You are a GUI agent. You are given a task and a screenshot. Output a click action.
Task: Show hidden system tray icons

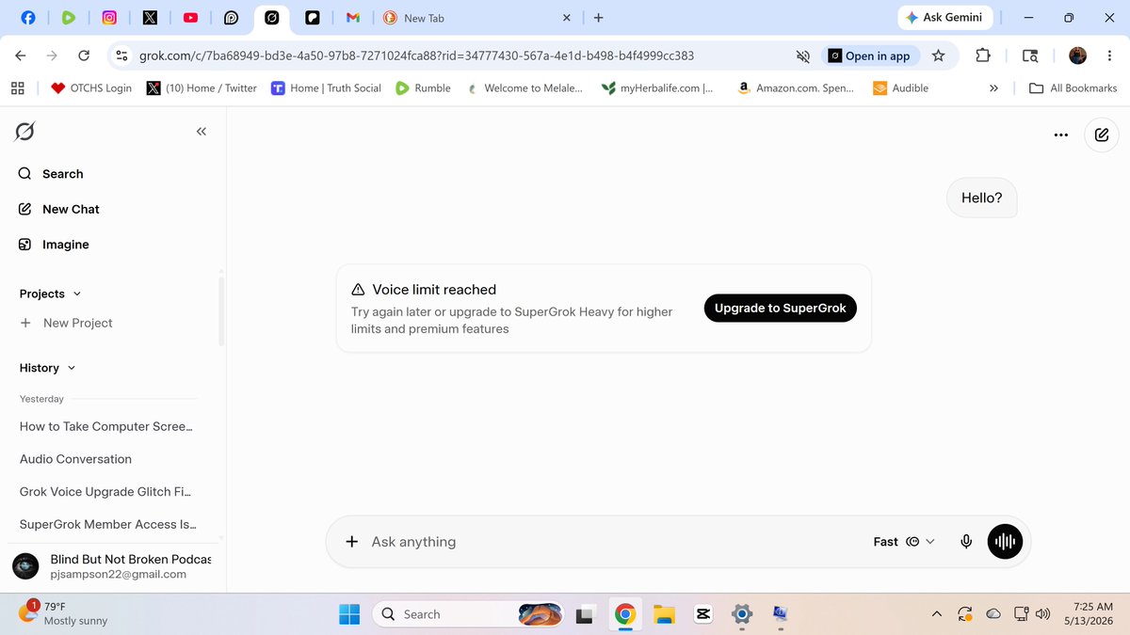coord(936,614)
